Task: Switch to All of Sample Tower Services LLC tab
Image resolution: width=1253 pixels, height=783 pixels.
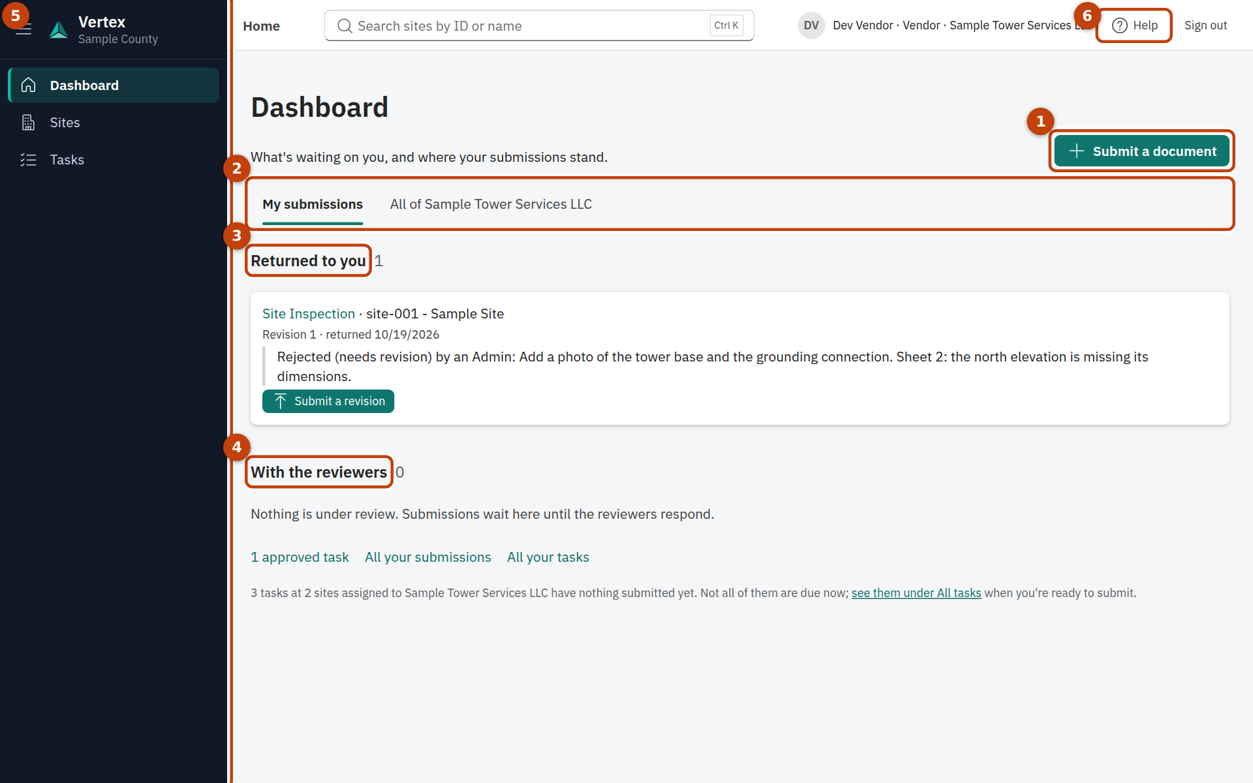Action: pos(491,205)
